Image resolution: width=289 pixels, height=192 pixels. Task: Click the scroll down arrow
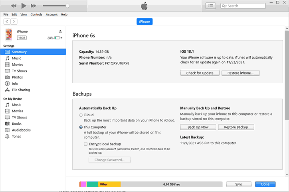[x=287, y=174]
